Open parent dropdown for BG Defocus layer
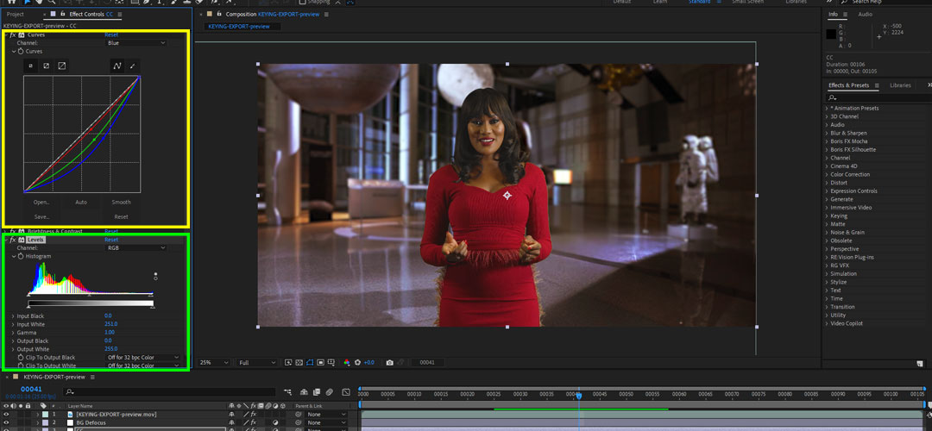 point(326,422)
